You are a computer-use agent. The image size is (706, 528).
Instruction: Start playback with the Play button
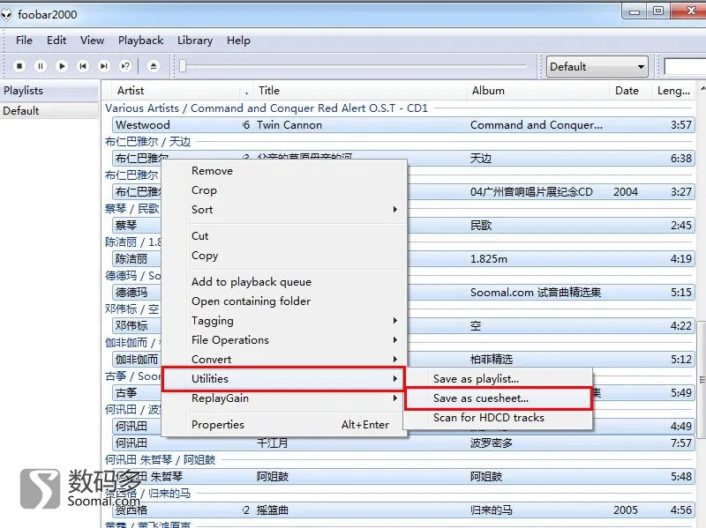point(61,66)
